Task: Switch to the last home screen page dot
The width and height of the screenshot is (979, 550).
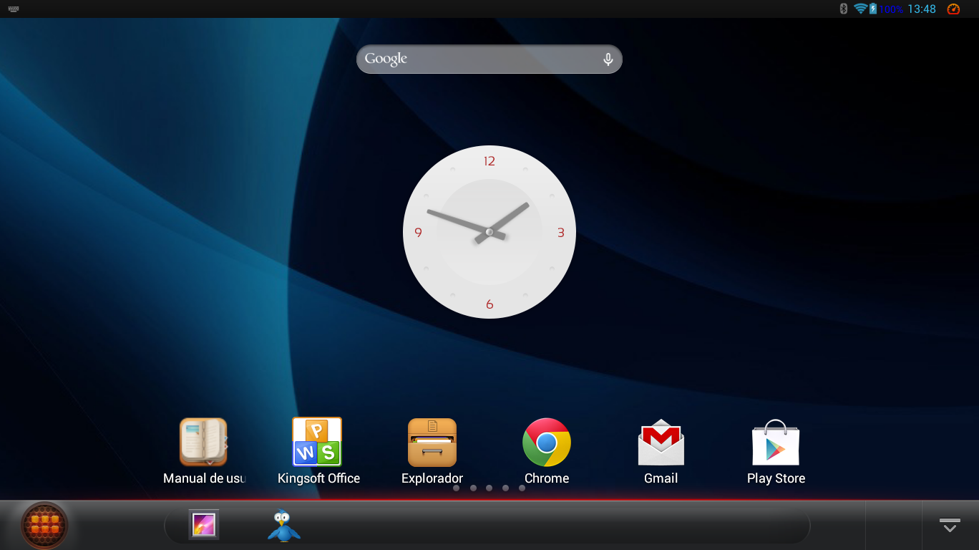Action: coord(522,488)
